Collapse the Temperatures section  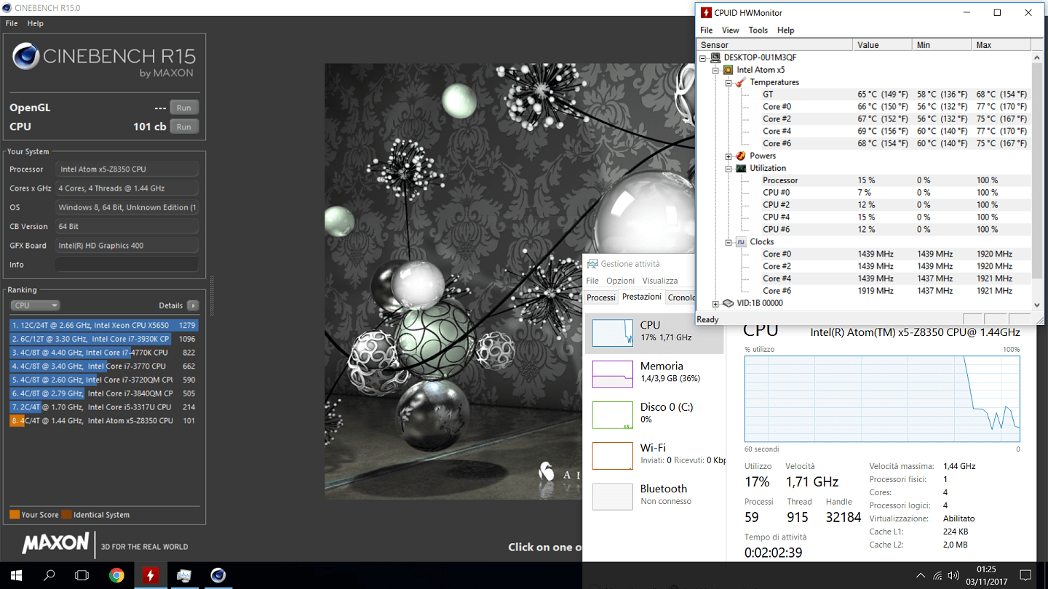pyautogui.click(x=729, y=83)
